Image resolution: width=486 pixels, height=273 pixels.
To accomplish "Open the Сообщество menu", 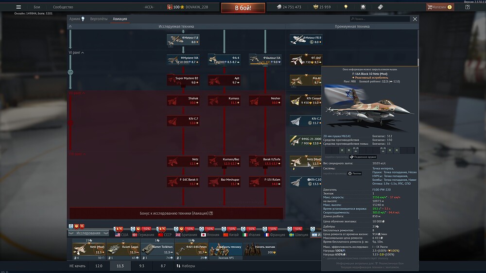I will (63, 7).
